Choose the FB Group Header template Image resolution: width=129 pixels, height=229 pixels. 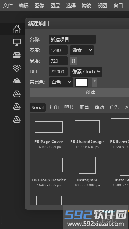(49, 170)
